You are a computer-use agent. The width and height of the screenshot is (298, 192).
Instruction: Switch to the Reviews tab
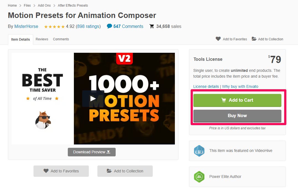pyautogui.click(x=42, y=39)
